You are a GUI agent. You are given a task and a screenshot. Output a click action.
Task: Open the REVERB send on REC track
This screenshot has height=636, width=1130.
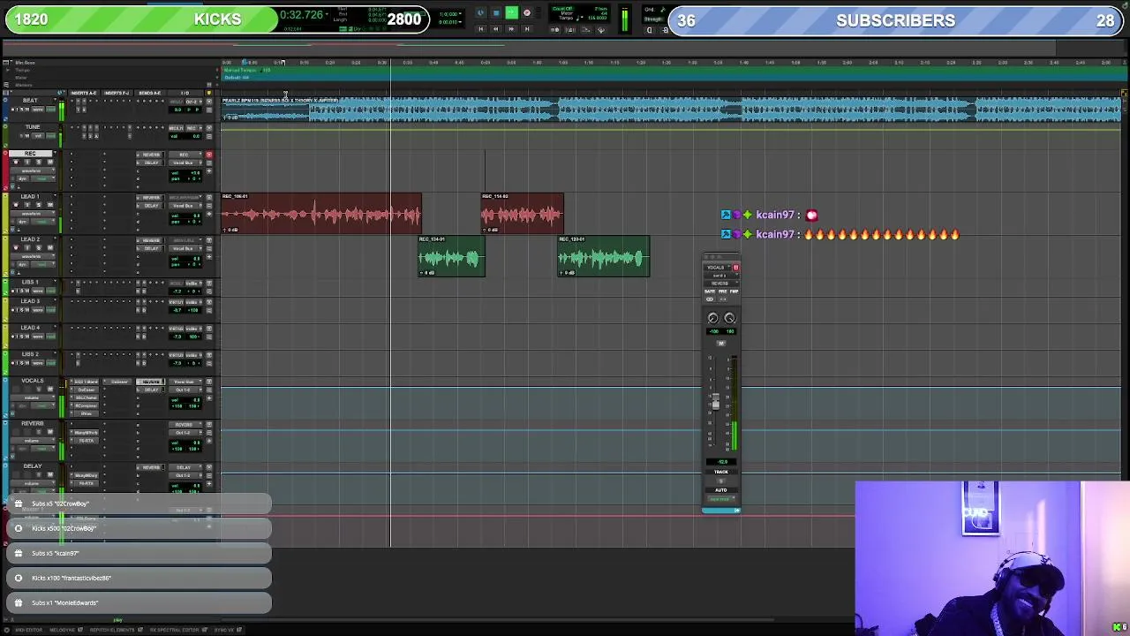(x=151, y=155)
